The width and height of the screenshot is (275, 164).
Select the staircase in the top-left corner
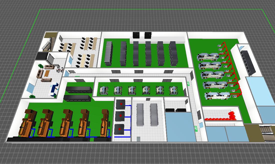tap(48, 44)
